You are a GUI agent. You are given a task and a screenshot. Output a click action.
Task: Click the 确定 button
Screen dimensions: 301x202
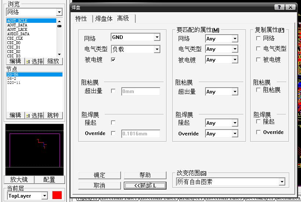[100, 175]
